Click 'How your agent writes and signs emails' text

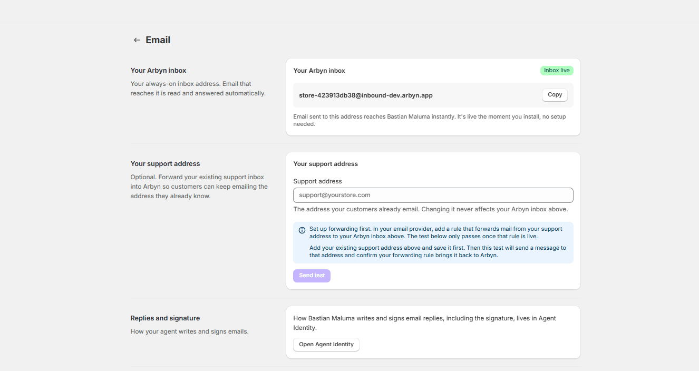[x=189, y=331]
